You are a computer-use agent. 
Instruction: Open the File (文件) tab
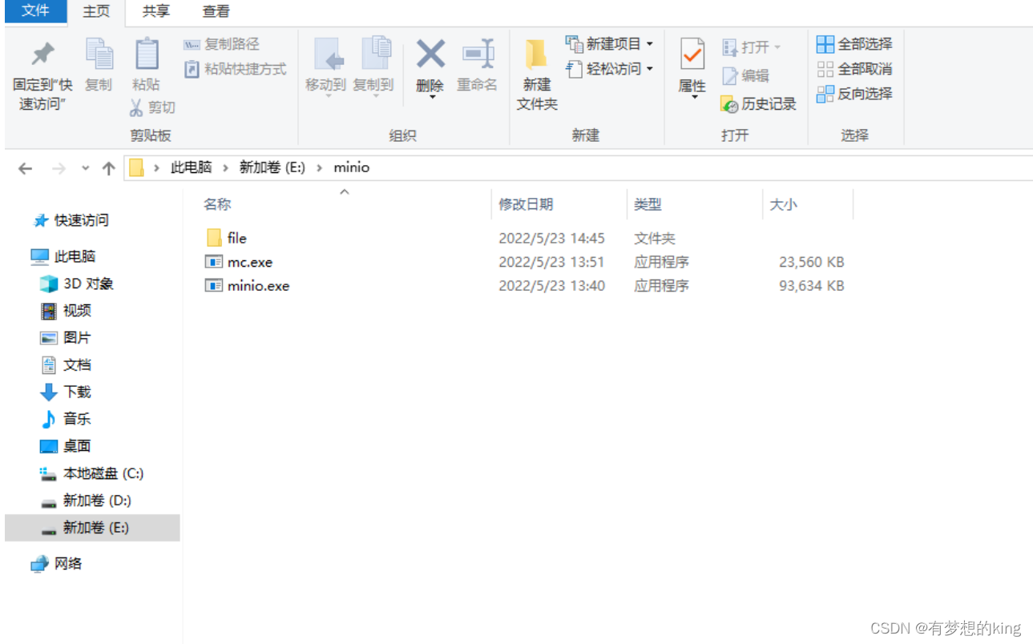pos(35,11)
